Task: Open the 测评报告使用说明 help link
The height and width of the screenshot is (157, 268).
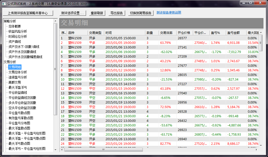Action: (169, 12)
